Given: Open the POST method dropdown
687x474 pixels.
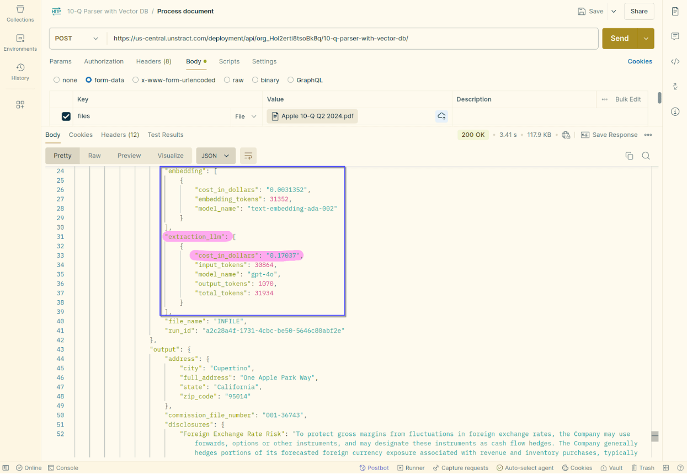Looking at the screenshot, I should [77, 39].
